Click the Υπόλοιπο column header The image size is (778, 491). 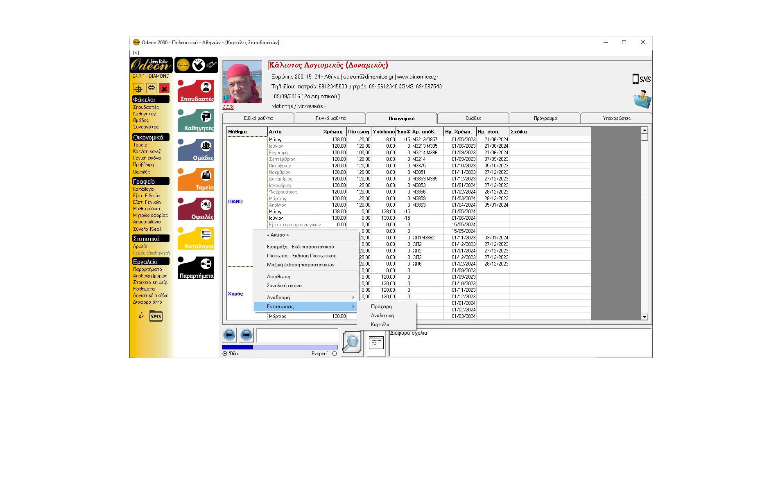coord(384,132)
